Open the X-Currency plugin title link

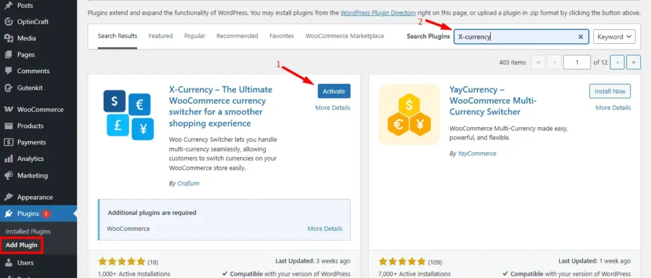tap(221, 106)
